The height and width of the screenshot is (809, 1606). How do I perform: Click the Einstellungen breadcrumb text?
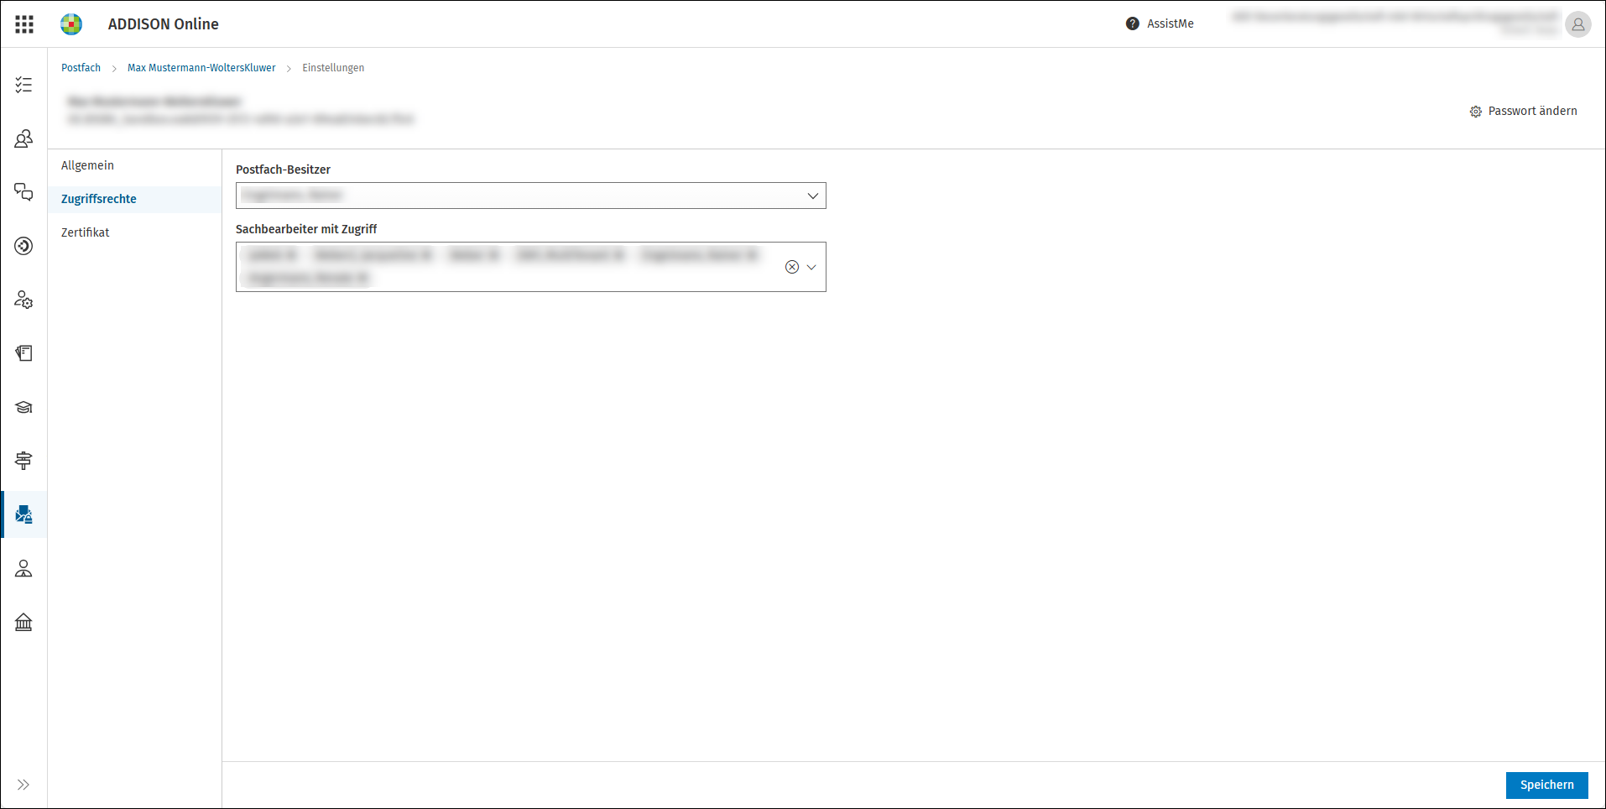click(x=333, y=68)
